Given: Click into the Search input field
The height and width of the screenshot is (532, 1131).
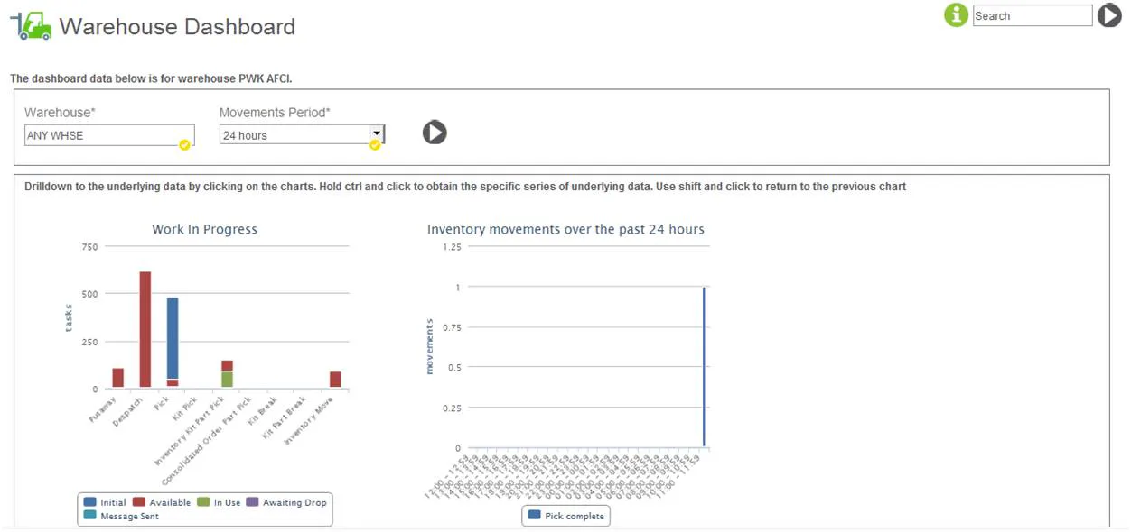Looking at the screenshot, I should click(x=1033, y=15).
